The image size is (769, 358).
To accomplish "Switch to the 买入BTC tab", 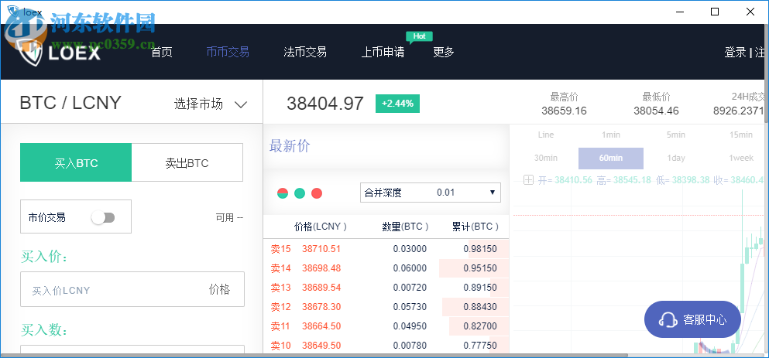I will tap(76, 162).
